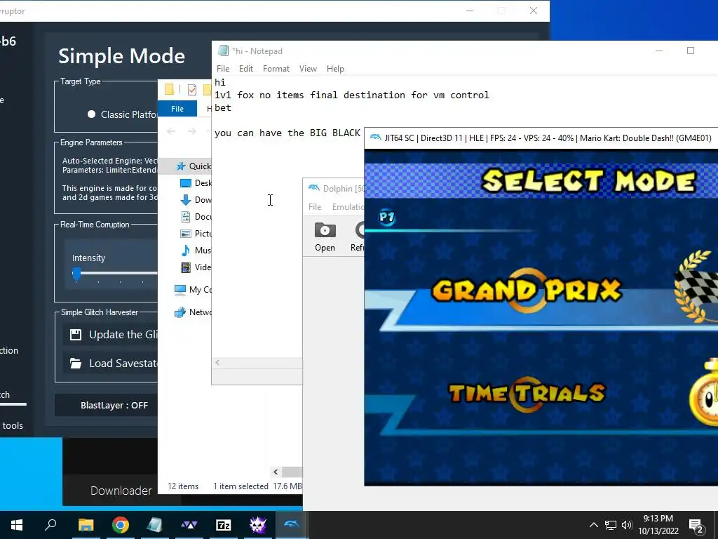
Task: Open Windows Start menu
Action: (x=17, y=525)
